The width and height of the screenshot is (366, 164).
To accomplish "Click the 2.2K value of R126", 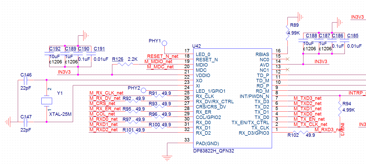I will pos(133,59).
